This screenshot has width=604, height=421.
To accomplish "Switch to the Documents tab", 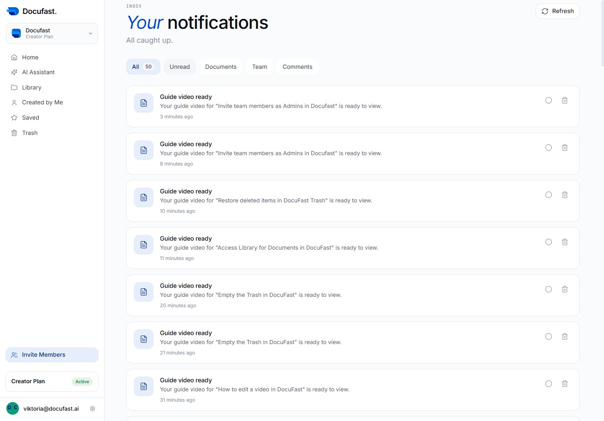I will [221, 67].
